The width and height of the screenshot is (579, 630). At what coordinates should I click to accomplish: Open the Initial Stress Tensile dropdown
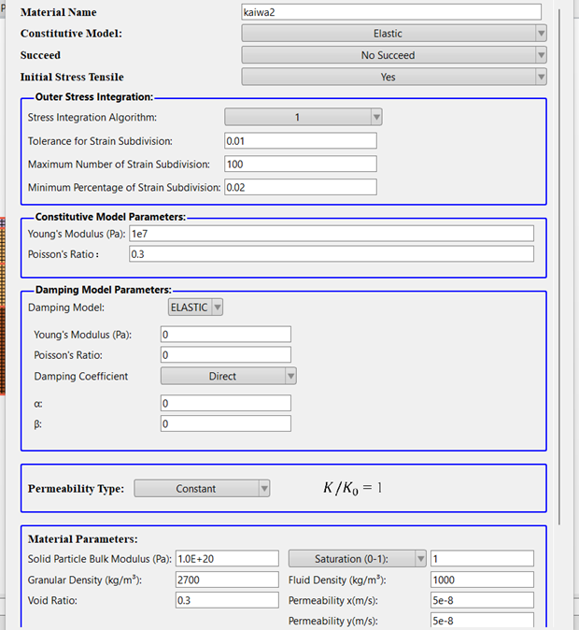[x=394, y=77]
